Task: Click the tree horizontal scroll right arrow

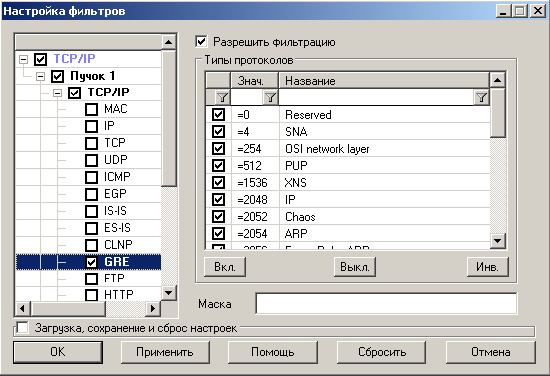Action: point(152,308)
